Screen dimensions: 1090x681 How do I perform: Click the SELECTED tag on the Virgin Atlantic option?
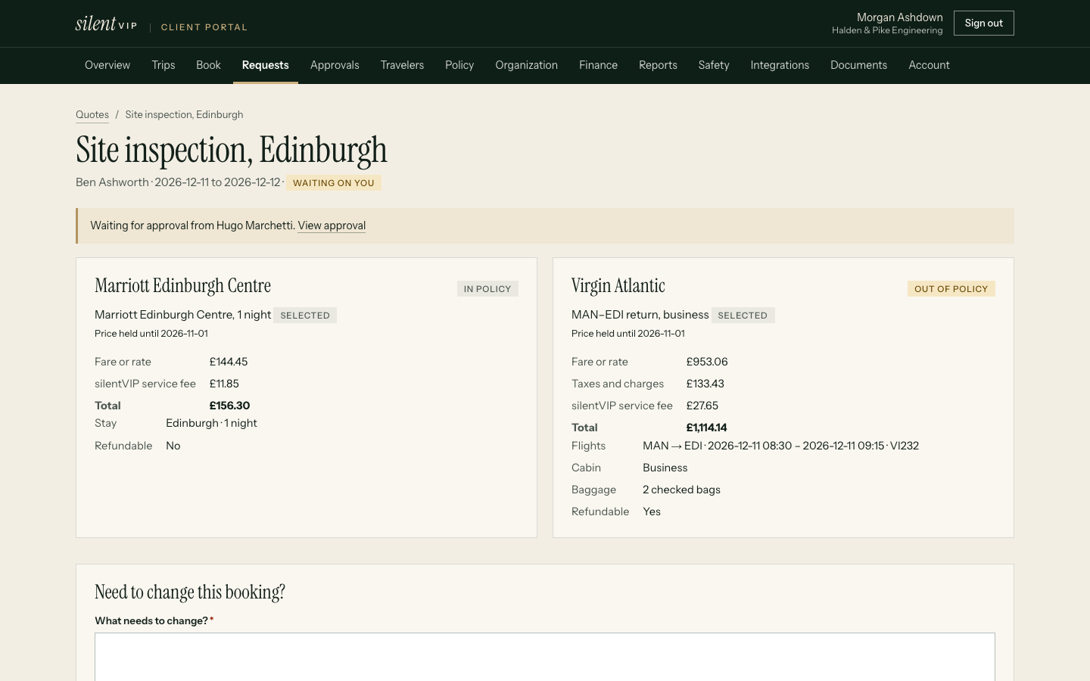(x=743, y=316)
